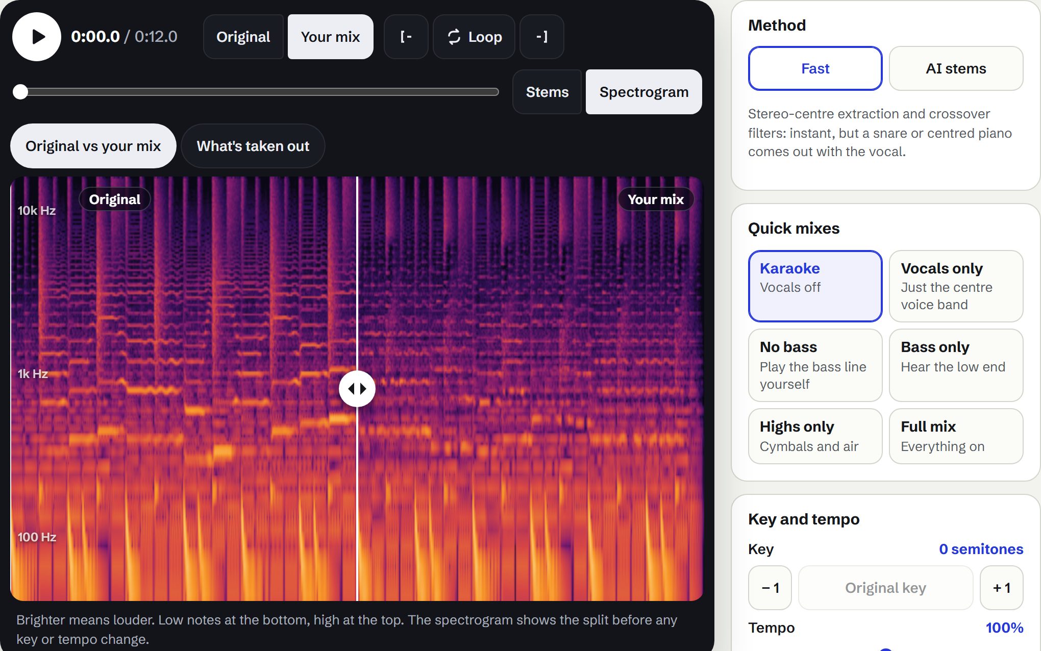The height and width of the screenshot is (651, 1041).
Task: Click the Quick mixes heading
Action: click(x=794, y=229)
